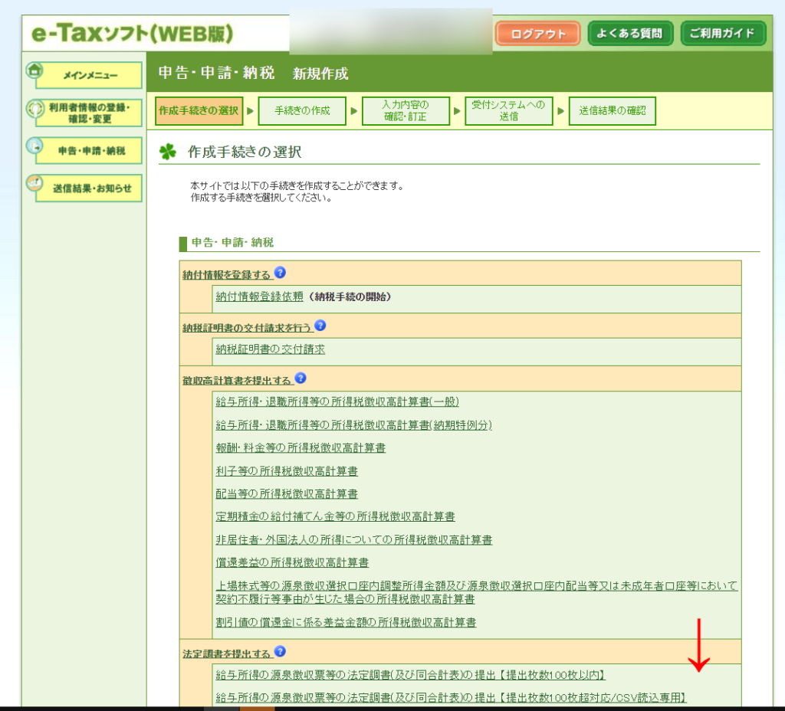The height and width of the screenshot is (711, 785).
Task: Click the icon next to 利用者情報の登録・確認・変更
Action: pyautogui.click(x=35, y=109)
